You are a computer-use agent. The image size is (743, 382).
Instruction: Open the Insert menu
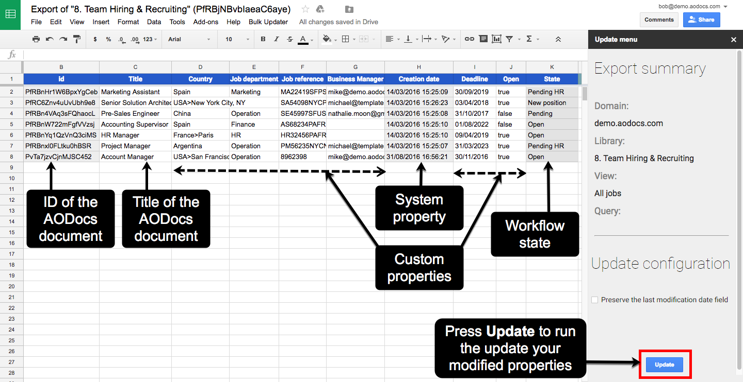click(101, 22)
